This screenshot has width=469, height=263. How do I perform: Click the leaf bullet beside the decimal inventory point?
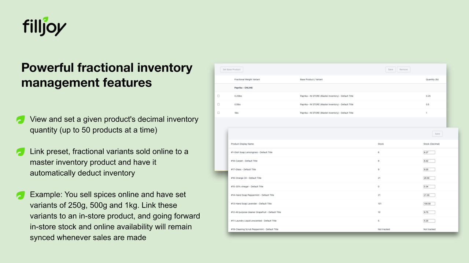tap(21, 119)
